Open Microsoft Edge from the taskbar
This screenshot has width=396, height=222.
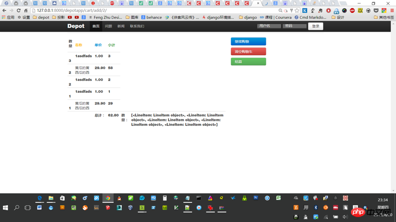(40, 198)
